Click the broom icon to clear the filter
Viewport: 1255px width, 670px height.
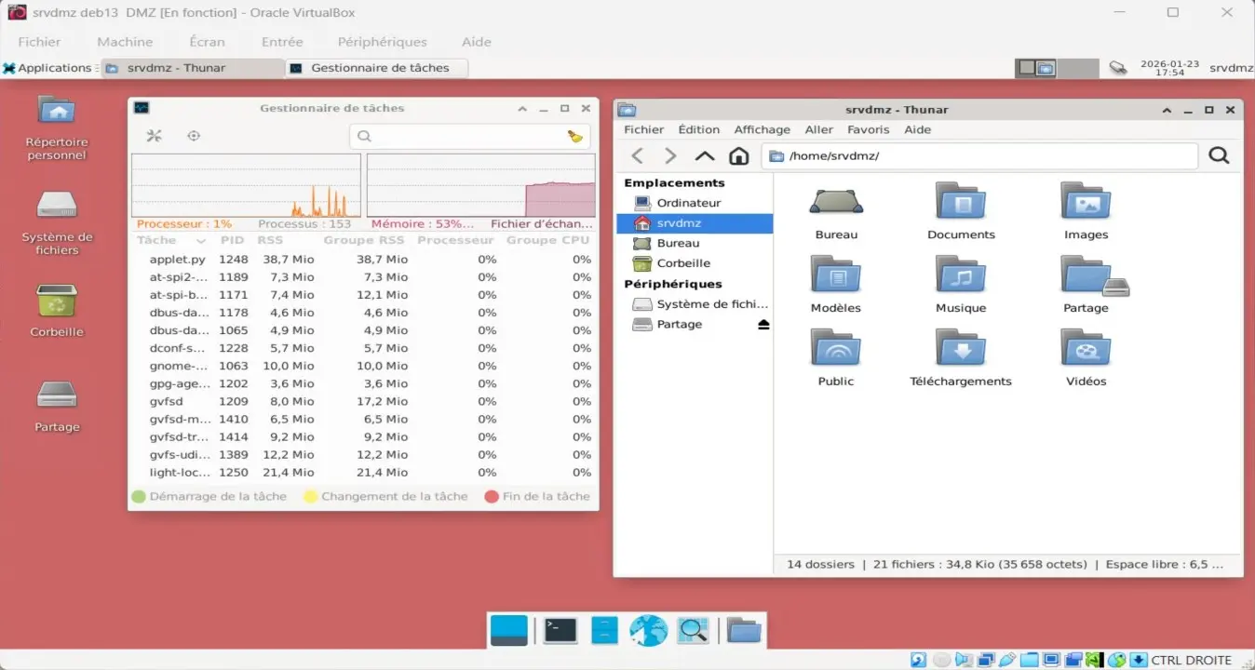click(574, 136)
